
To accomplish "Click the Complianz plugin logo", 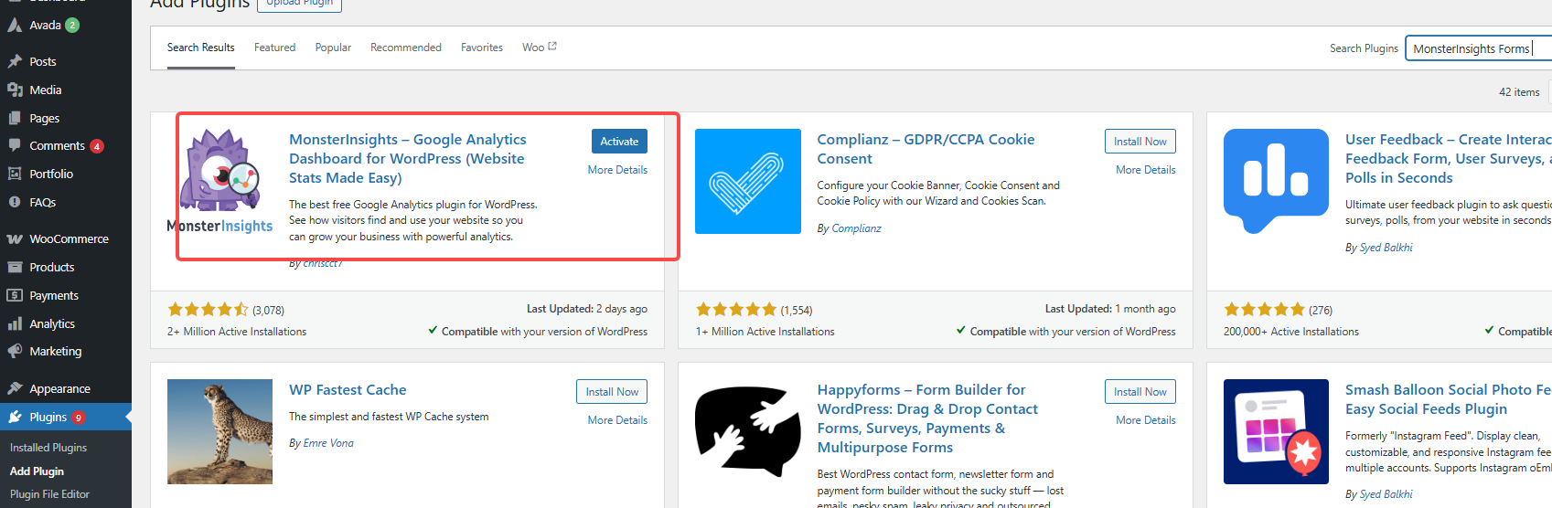I will click(x=748, y=182).
